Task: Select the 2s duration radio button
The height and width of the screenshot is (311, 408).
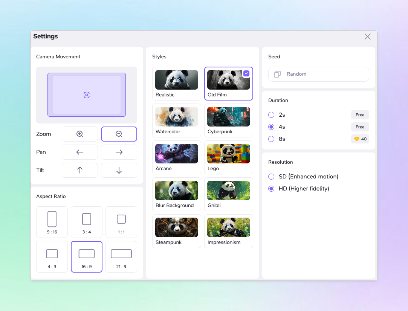Action: coord(271,115)
